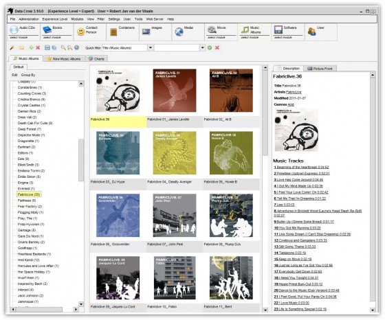Open the Edit menu in tree panel
The image size is (385, 320).
(x=14, y=75)
